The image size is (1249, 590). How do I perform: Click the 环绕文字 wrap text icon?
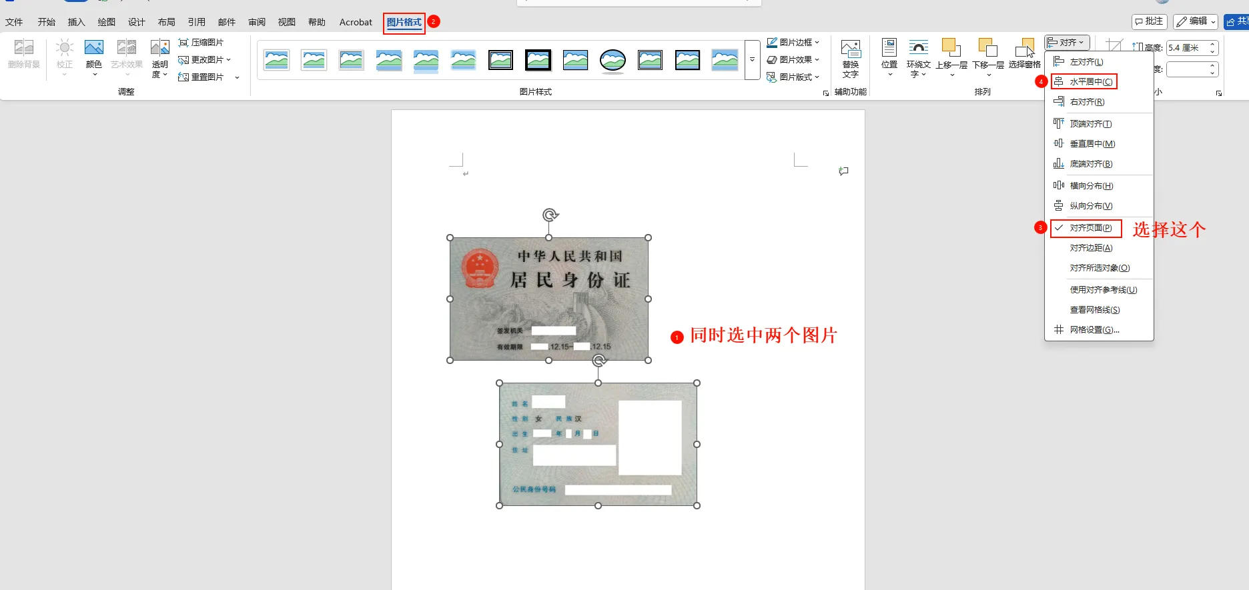click(x=918, y=48)
